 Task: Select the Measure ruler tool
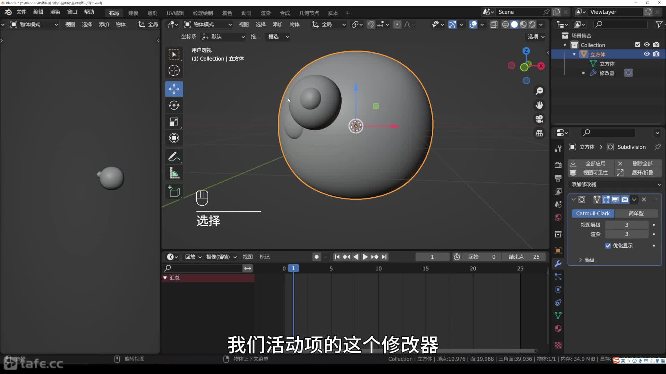click(174, 173)
